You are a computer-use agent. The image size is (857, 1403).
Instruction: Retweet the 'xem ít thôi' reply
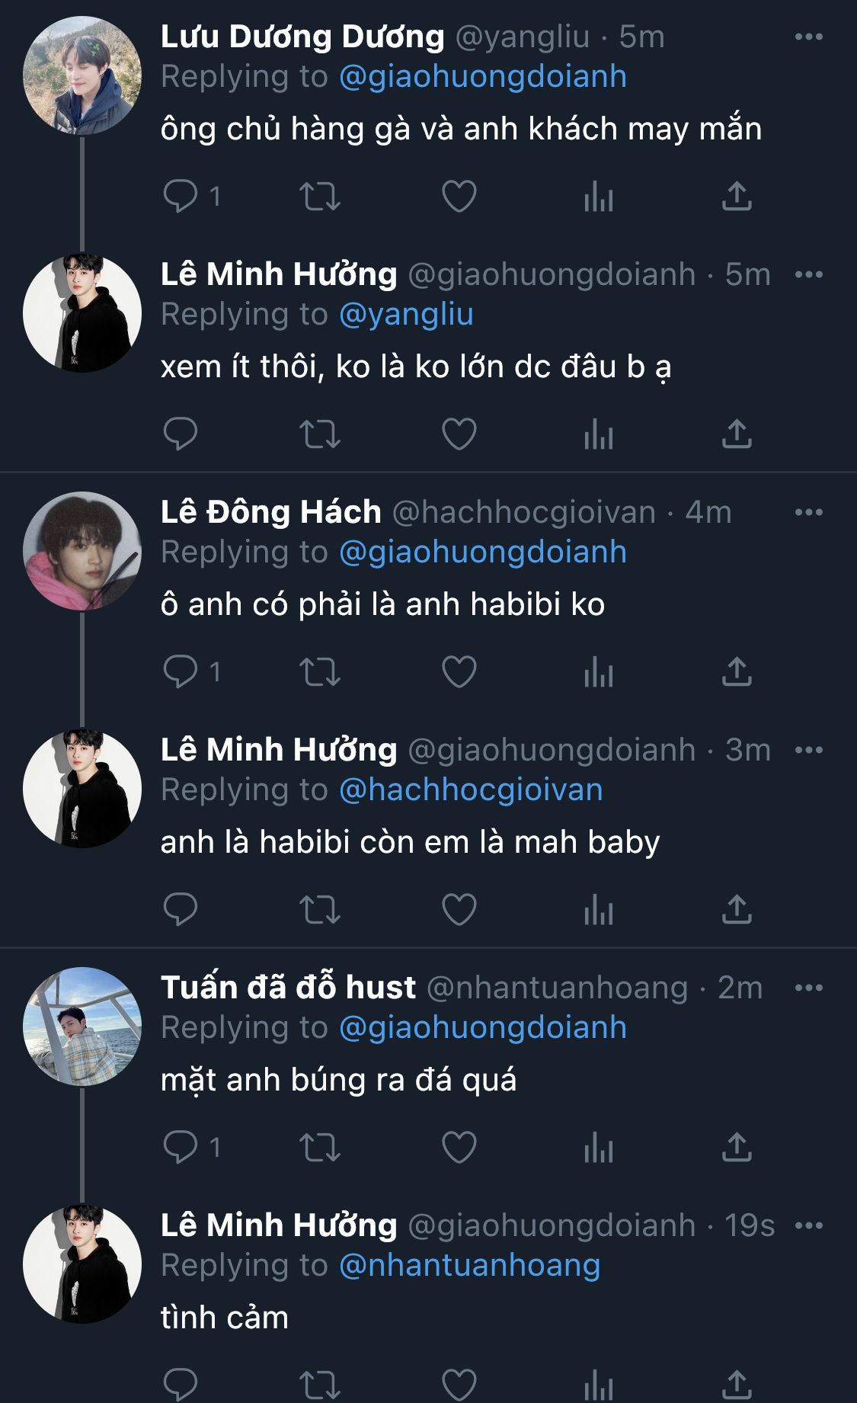(320, 434)
